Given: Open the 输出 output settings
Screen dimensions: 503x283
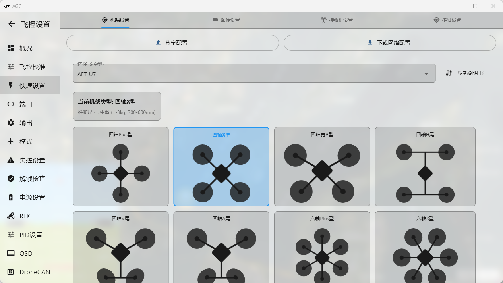Looking at the screenshot, I should click(26, 123).
